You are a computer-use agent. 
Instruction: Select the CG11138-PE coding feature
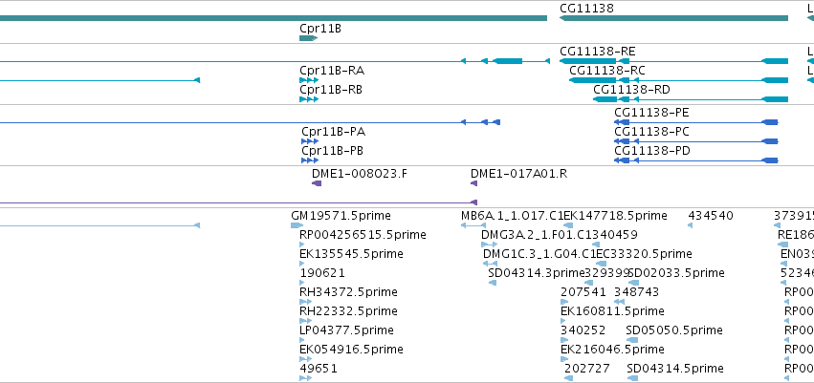[696, 122]
